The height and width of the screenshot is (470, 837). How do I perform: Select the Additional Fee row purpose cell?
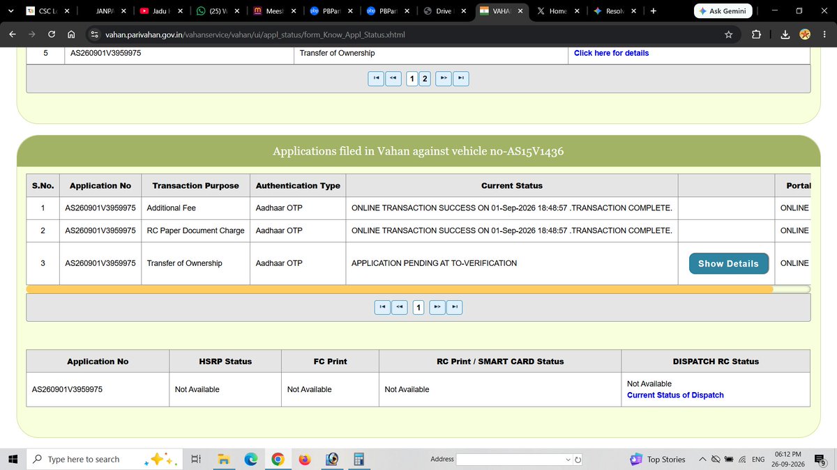coord(196,208)
